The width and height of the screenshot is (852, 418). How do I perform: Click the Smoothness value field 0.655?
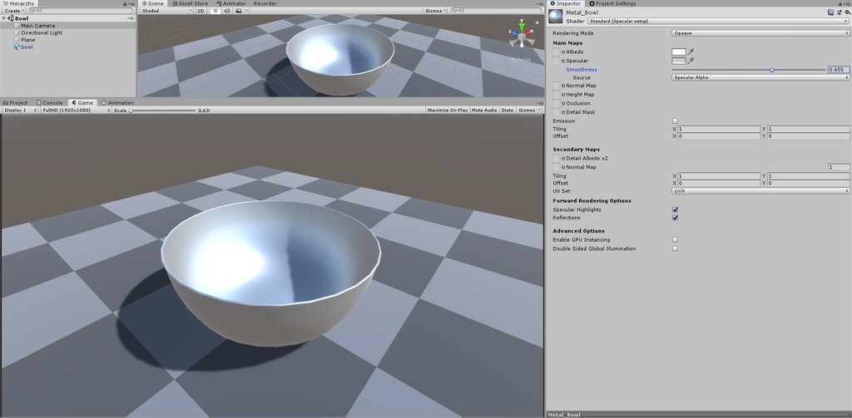point(839,70)
